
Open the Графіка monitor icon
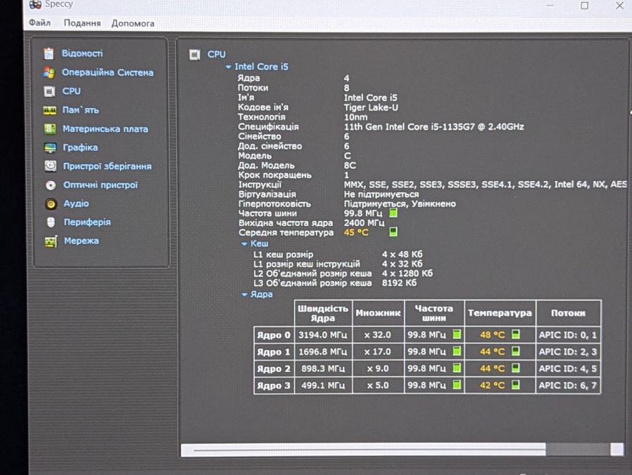tap(51, 148)
